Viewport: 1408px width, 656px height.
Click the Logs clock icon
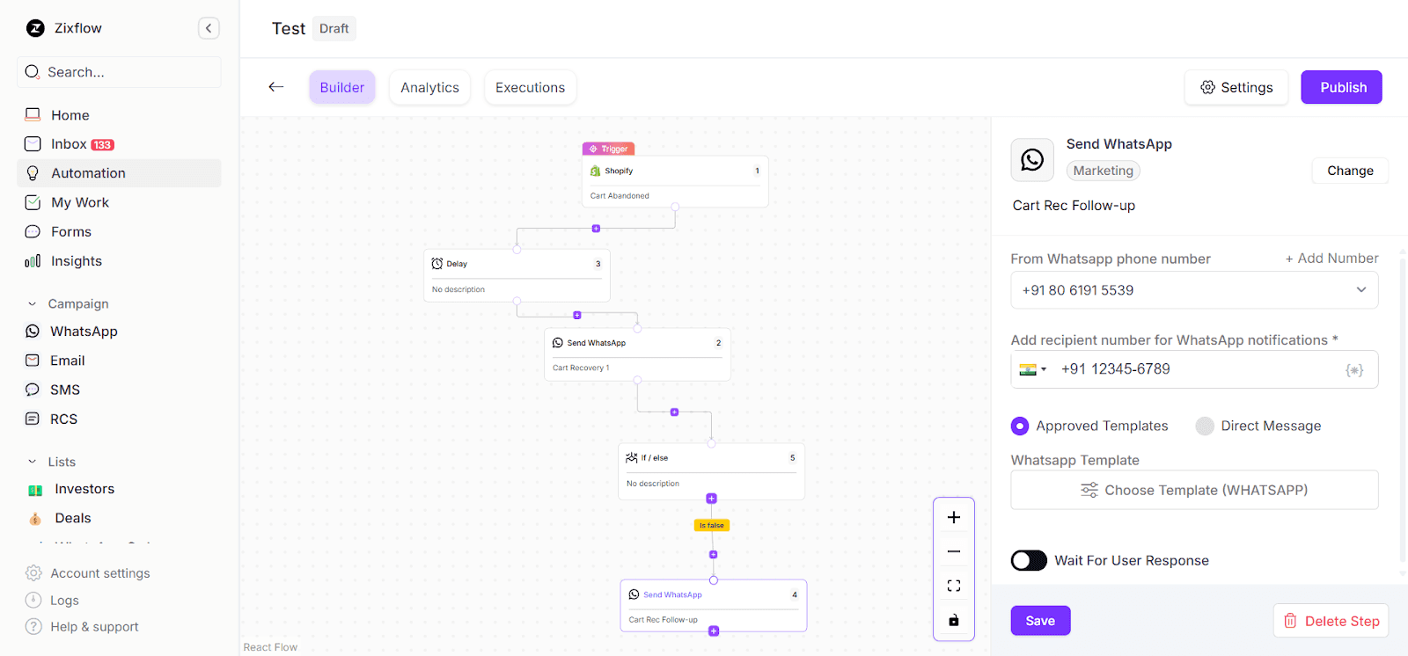click(x=33, y=600)
